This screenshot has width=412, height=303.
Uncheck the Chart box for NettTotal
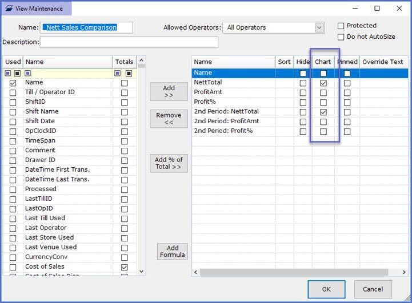click(x=324, y=83)
